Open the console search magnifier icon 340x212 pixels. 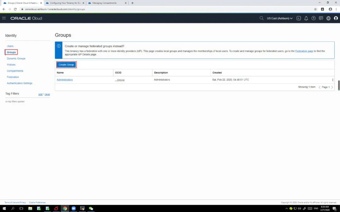tap(262, 18)
